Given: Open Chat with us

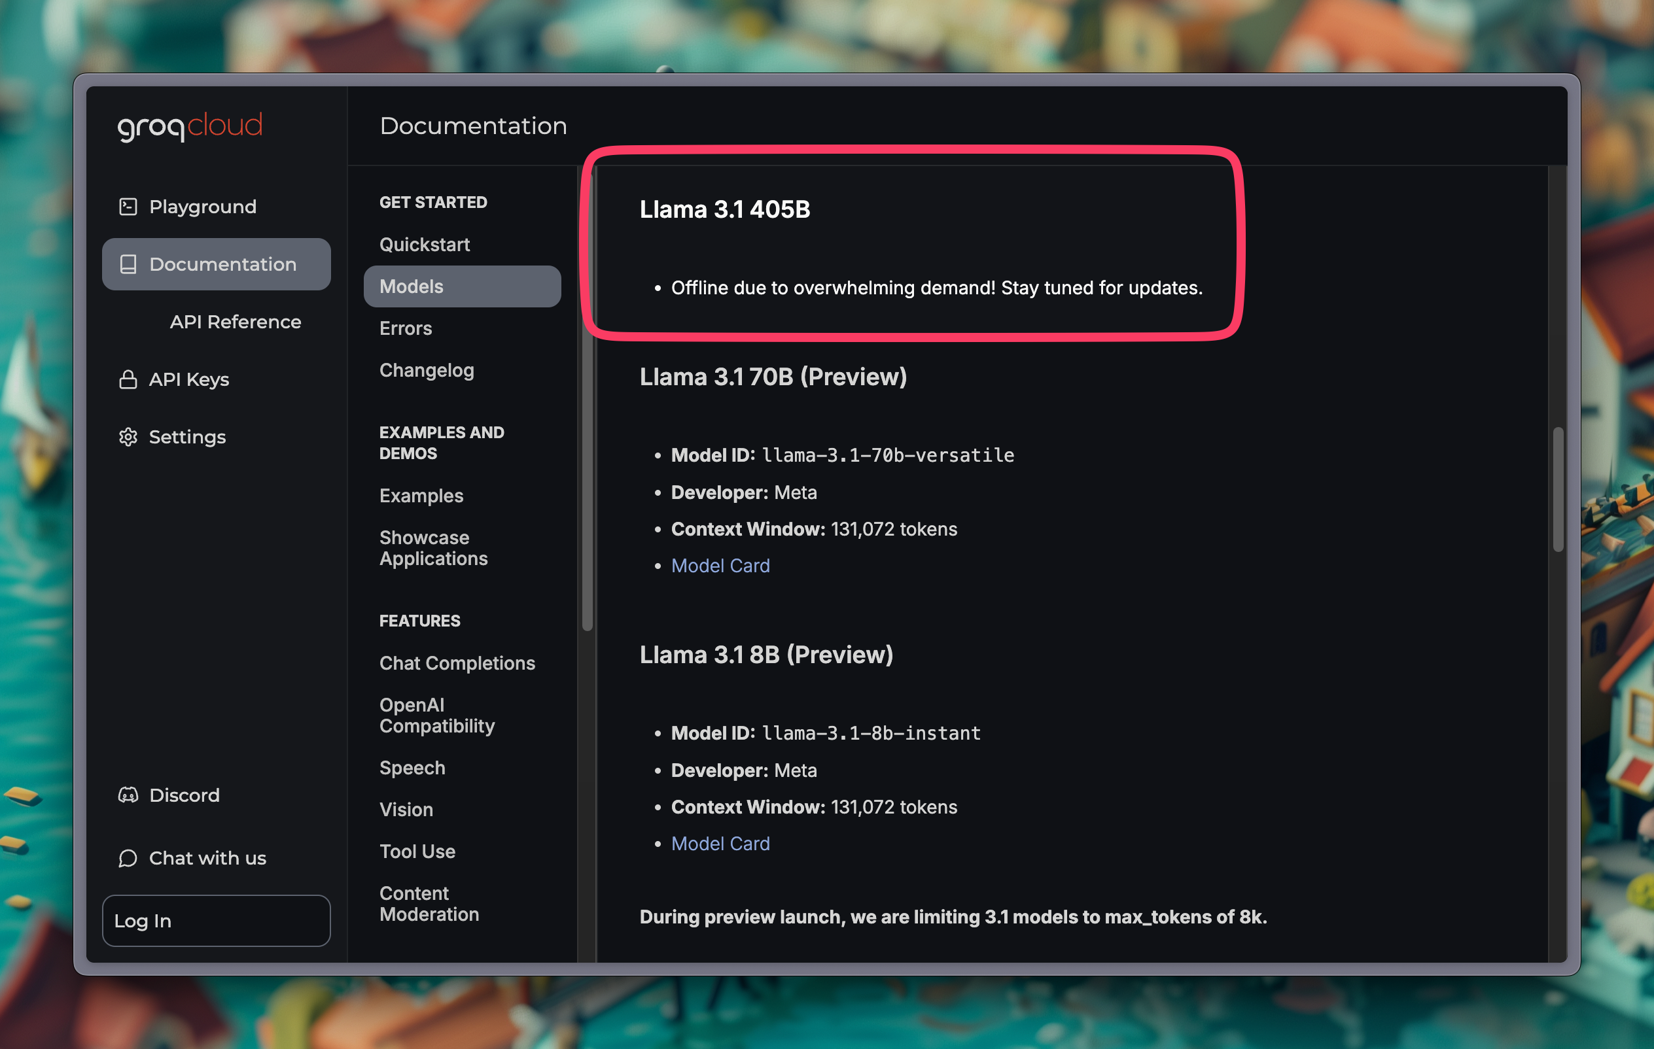Looking at the screenshot, I should point(217,858).
